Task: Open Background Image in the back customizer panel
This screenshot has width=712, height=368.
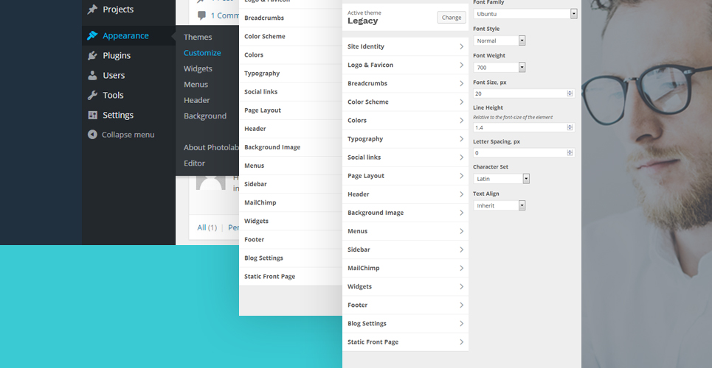Action: 291,147
